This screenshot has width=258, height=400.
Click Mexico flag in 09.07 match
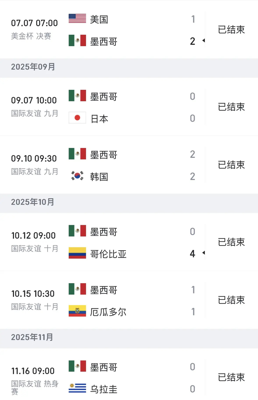pyautogui.click(x=77, y=96)
